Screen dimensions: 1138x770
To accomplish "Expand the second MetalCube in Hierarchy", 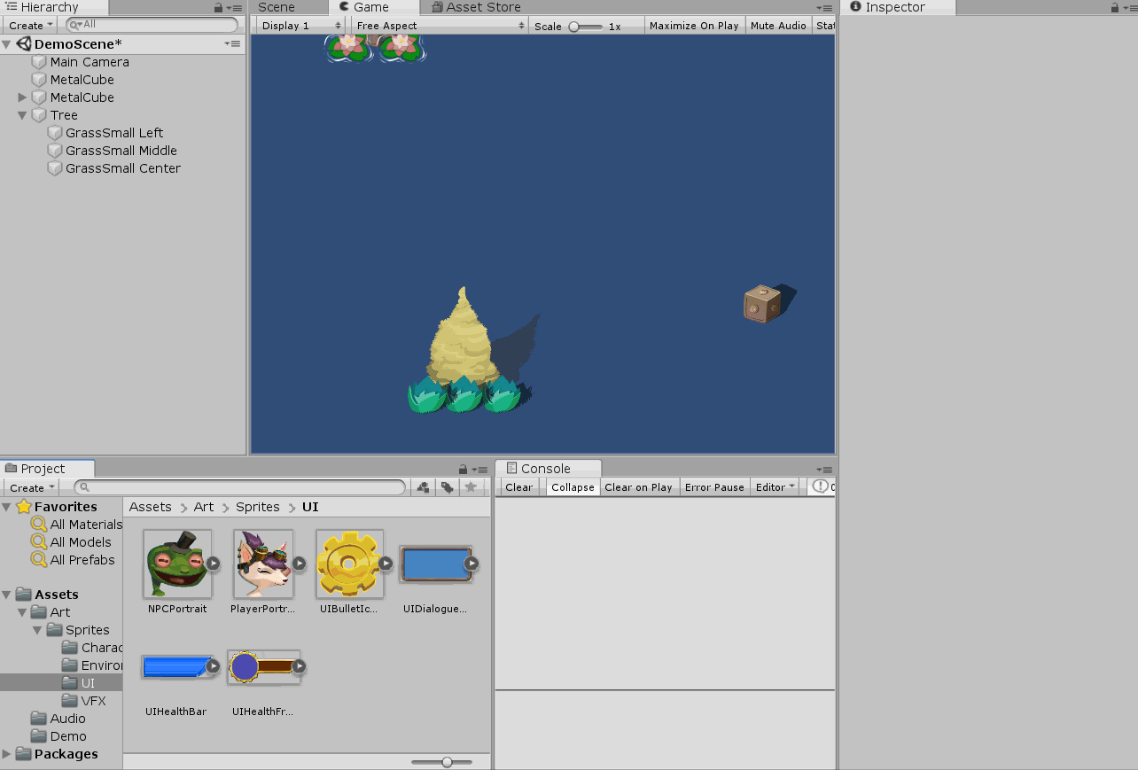I will [x=22, y=97].
